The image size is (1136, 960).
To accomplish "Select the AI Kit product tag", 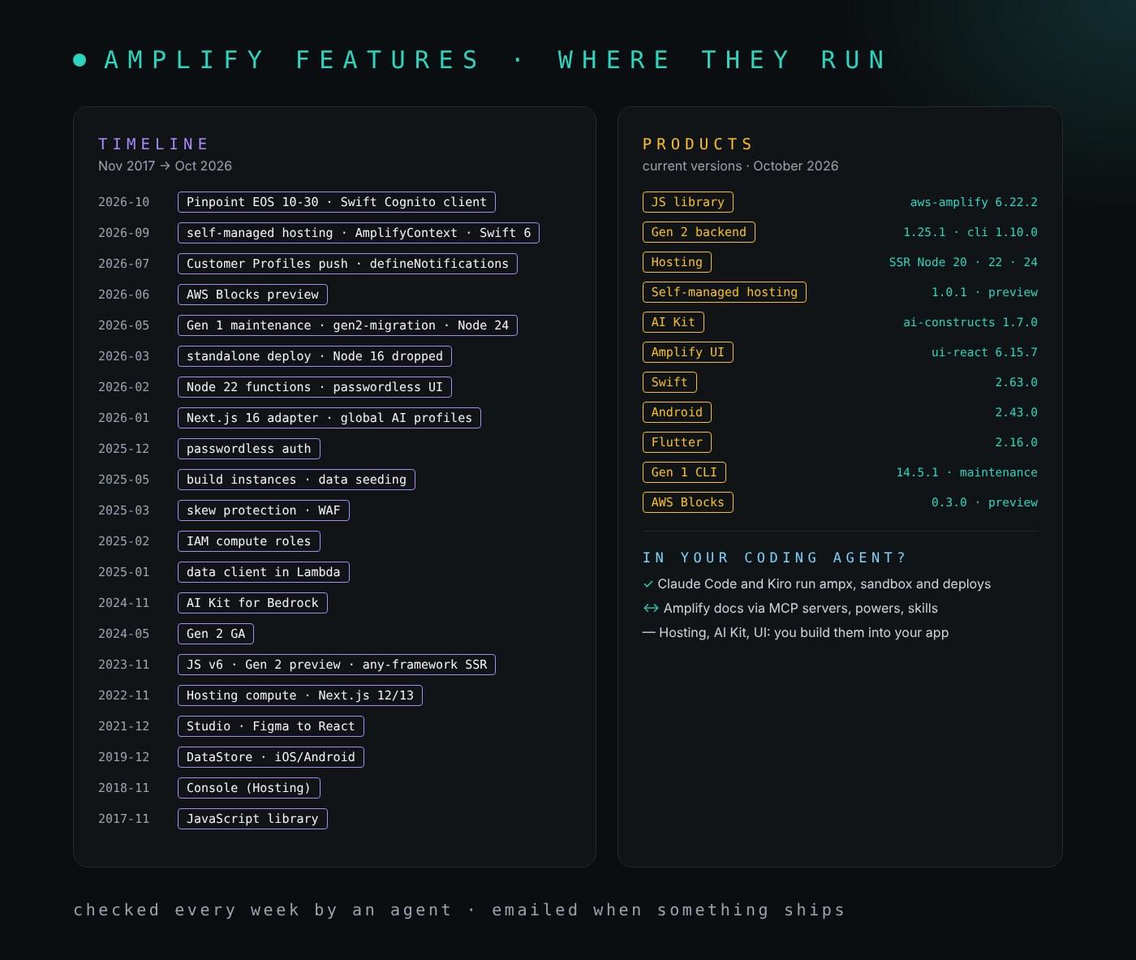I will click(673, 322).
